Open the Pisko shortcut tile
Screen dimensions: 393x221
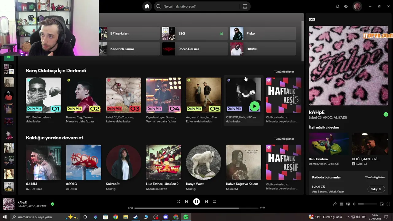tap(263, 33)
